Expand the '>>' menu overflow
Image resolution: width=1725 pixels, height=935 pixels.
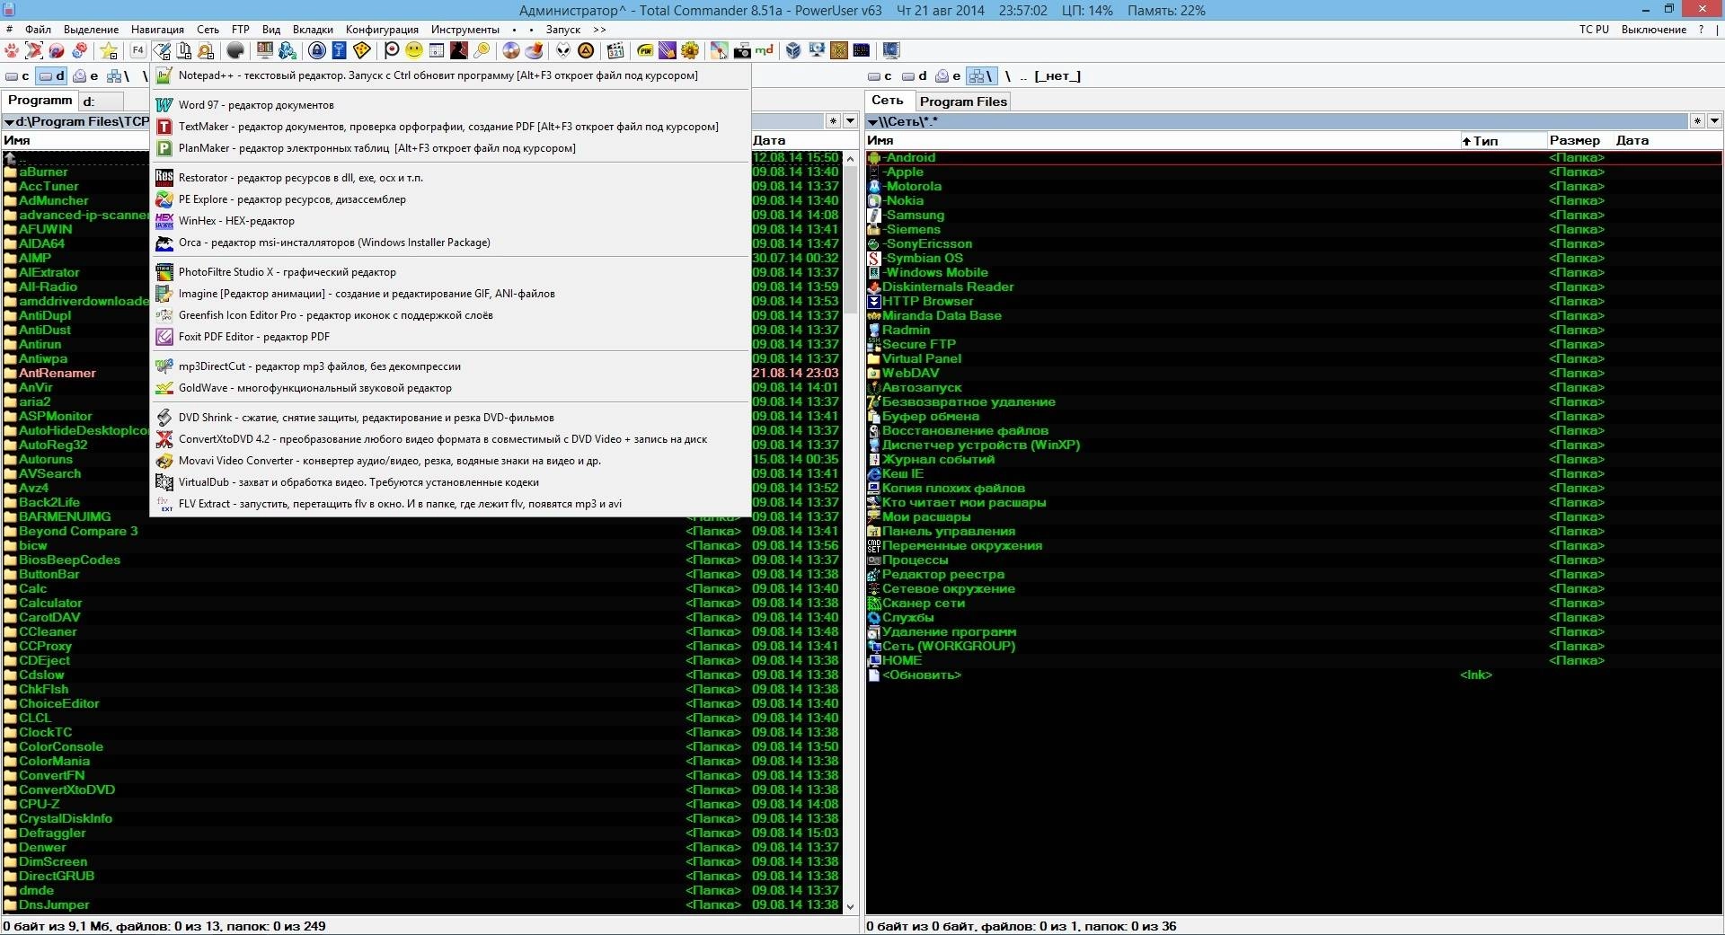[x=599, y=30]
